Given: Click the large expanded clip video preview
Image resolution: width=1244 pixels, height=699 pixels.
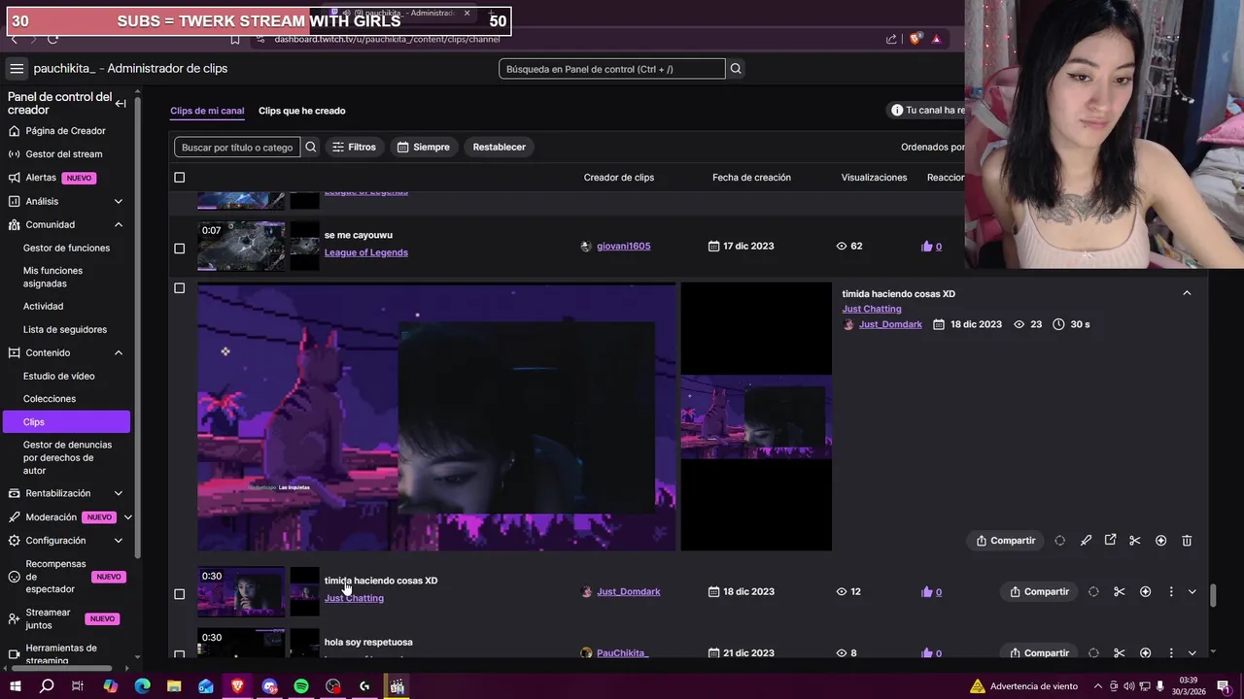Looking at the screenshot, I should (436, 416).
